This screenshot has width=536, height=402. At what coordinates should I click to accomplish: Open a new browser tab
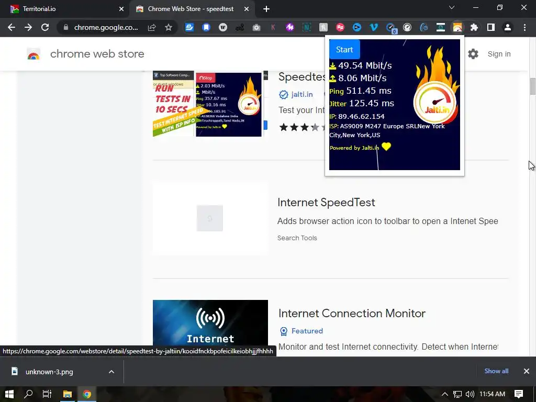click(266, 9)
